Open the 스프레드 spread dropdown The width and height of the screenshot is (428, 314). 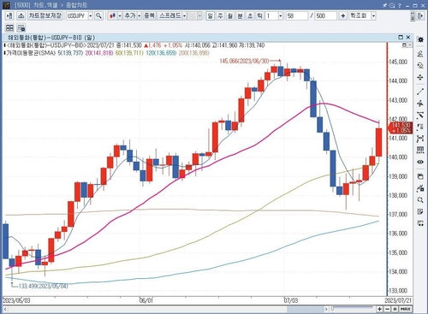[x=184, y=15]
